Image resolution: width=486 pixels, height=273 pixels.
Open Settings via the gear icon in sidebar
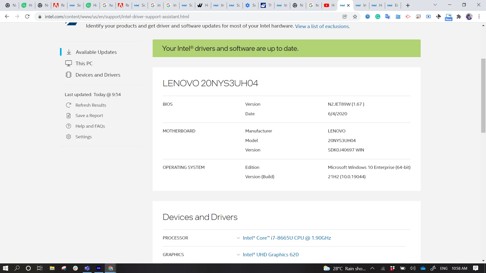[68, 137]
